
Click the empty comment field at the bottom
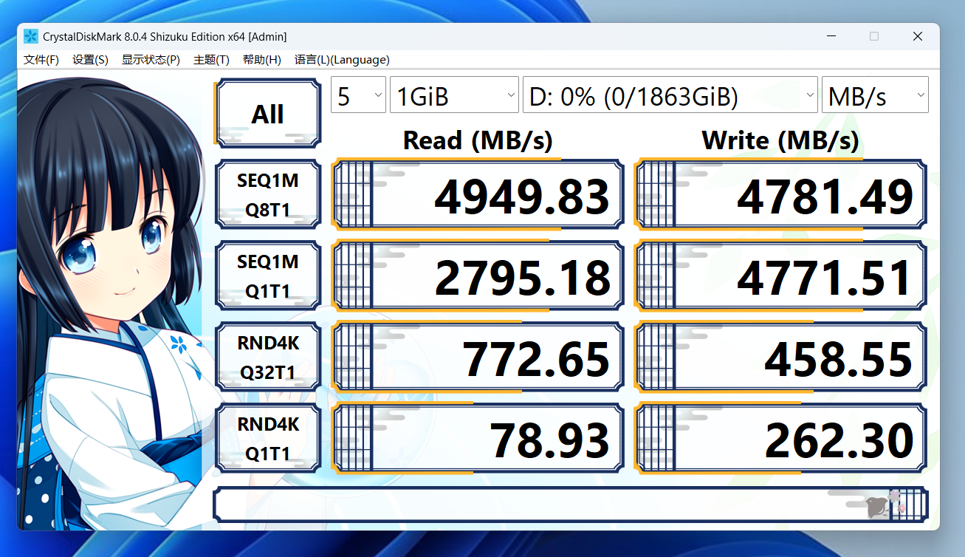pos(570,504)
